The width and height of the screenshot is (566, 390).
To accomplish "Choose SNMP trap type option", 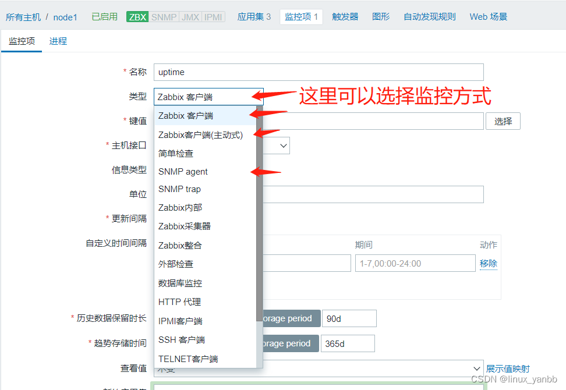I will (205, 189).
